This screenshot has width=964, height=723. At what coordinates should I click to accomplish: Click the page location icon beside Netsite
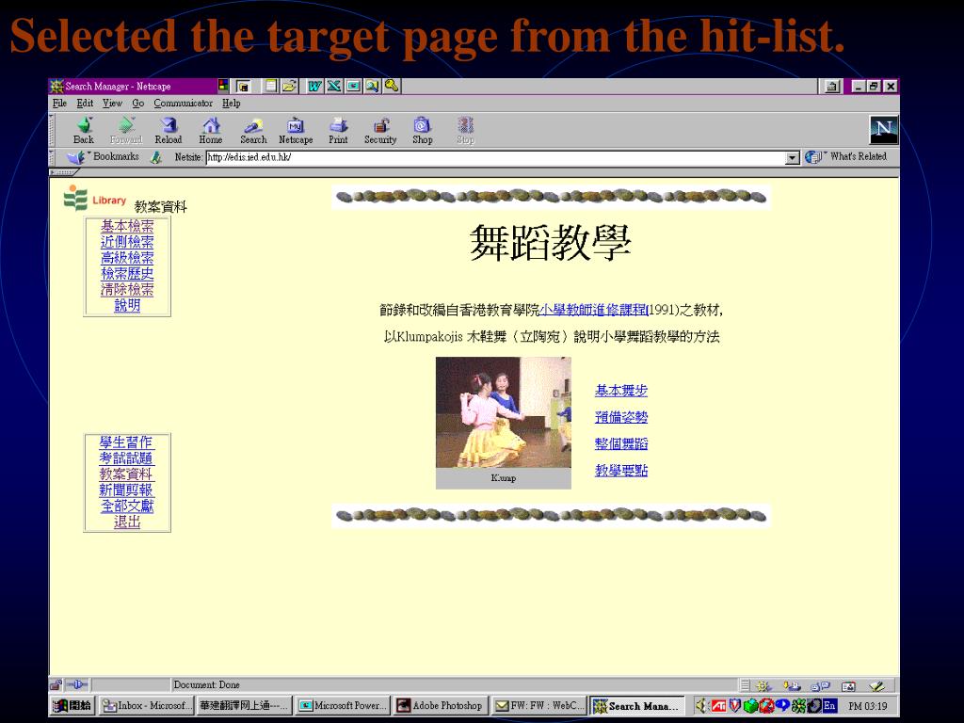point(156,157)
